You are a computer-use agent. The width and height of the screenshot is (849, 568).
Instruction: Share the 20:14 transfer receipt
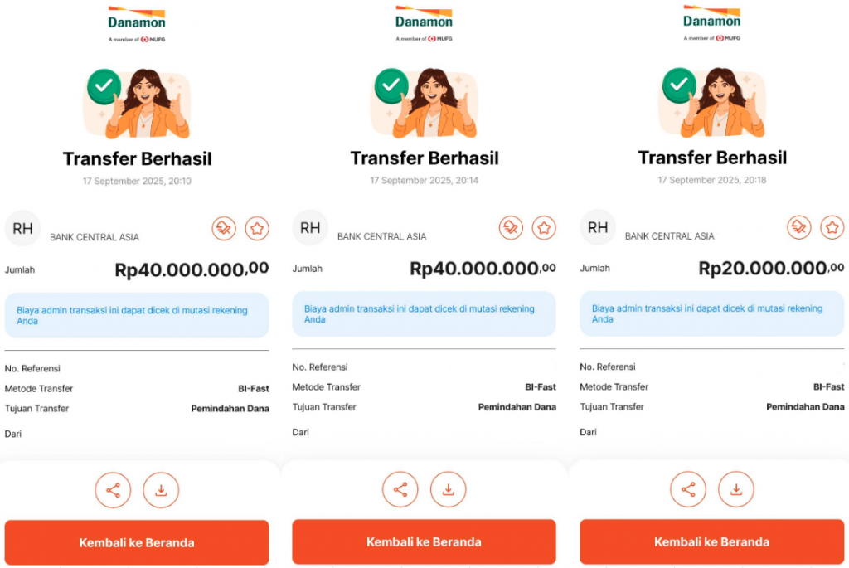pyautogui.click(x=400, y=489)
